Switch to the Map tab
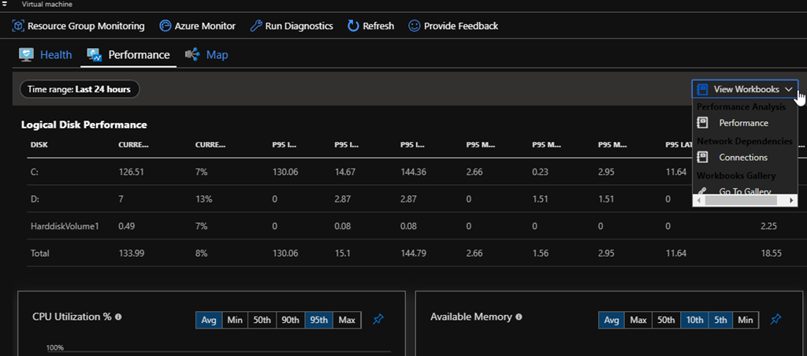Screen dimensions: 807x356 (206, 55)
